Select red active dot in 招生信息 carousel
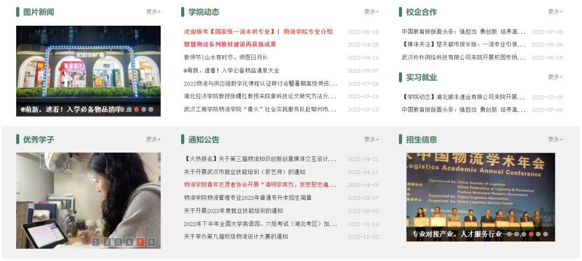This screenshot has width=582, height=261. 531,234
